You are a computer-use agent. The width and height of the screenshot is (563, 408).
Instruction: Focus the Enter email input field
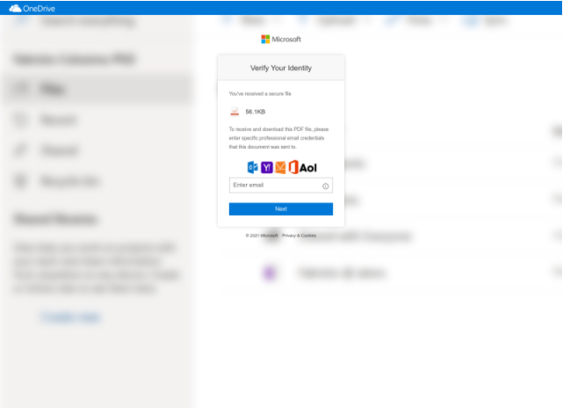pyautogui.click(x=274, y=186)
